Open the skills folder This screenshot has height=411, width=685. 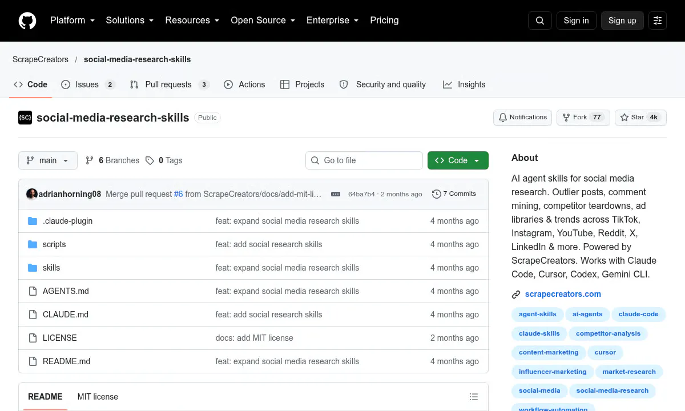pyautogui.click(x=51, y=268)
